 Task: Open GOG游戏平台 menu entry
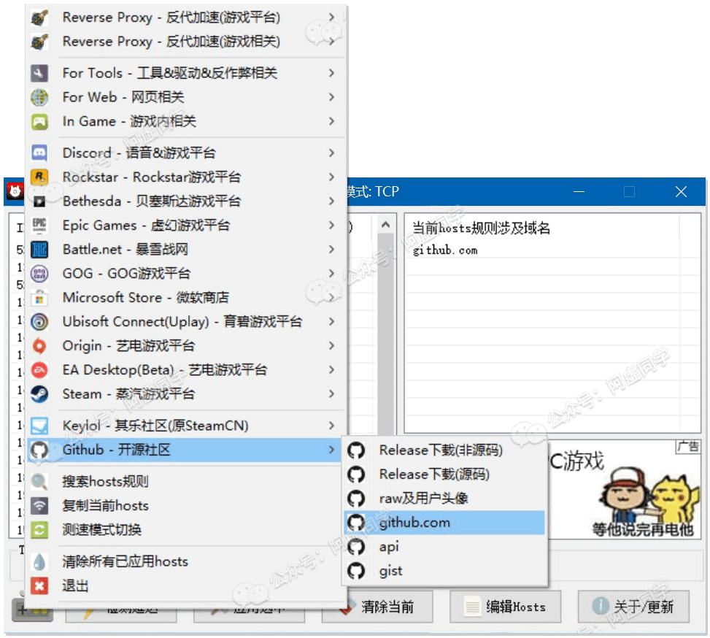coord(185,273)
